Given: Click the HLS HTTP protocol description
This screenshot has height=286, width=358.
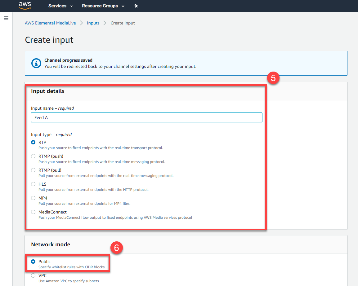Looking at the screenshot, I should [93, 190].
